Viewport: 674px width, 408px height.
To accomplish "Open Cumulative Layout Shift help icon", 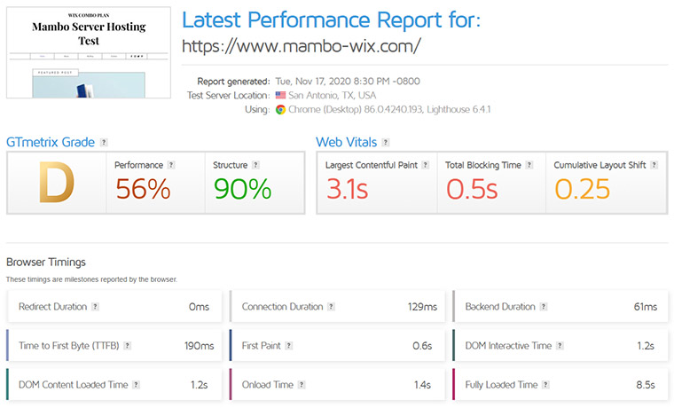I will (x=654, y=165).
